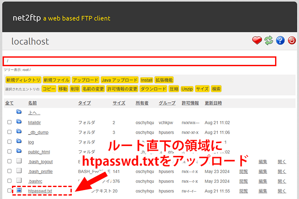
Task: Sort by 更新日時 column header
Action: click(213, 103)
